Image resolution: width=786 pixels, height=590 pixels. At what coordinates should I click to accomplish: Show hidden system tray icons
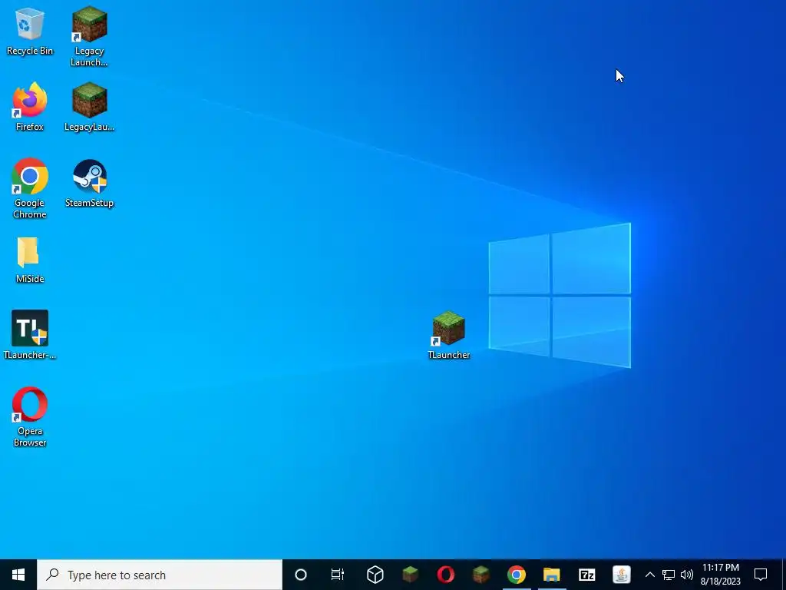(649, 575)
